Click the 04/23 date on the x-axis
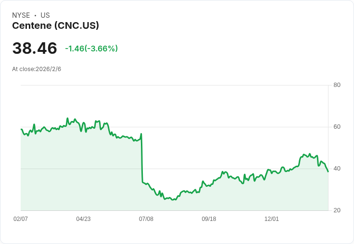Screen dimensions: 354x244 (x=83, y=219)
